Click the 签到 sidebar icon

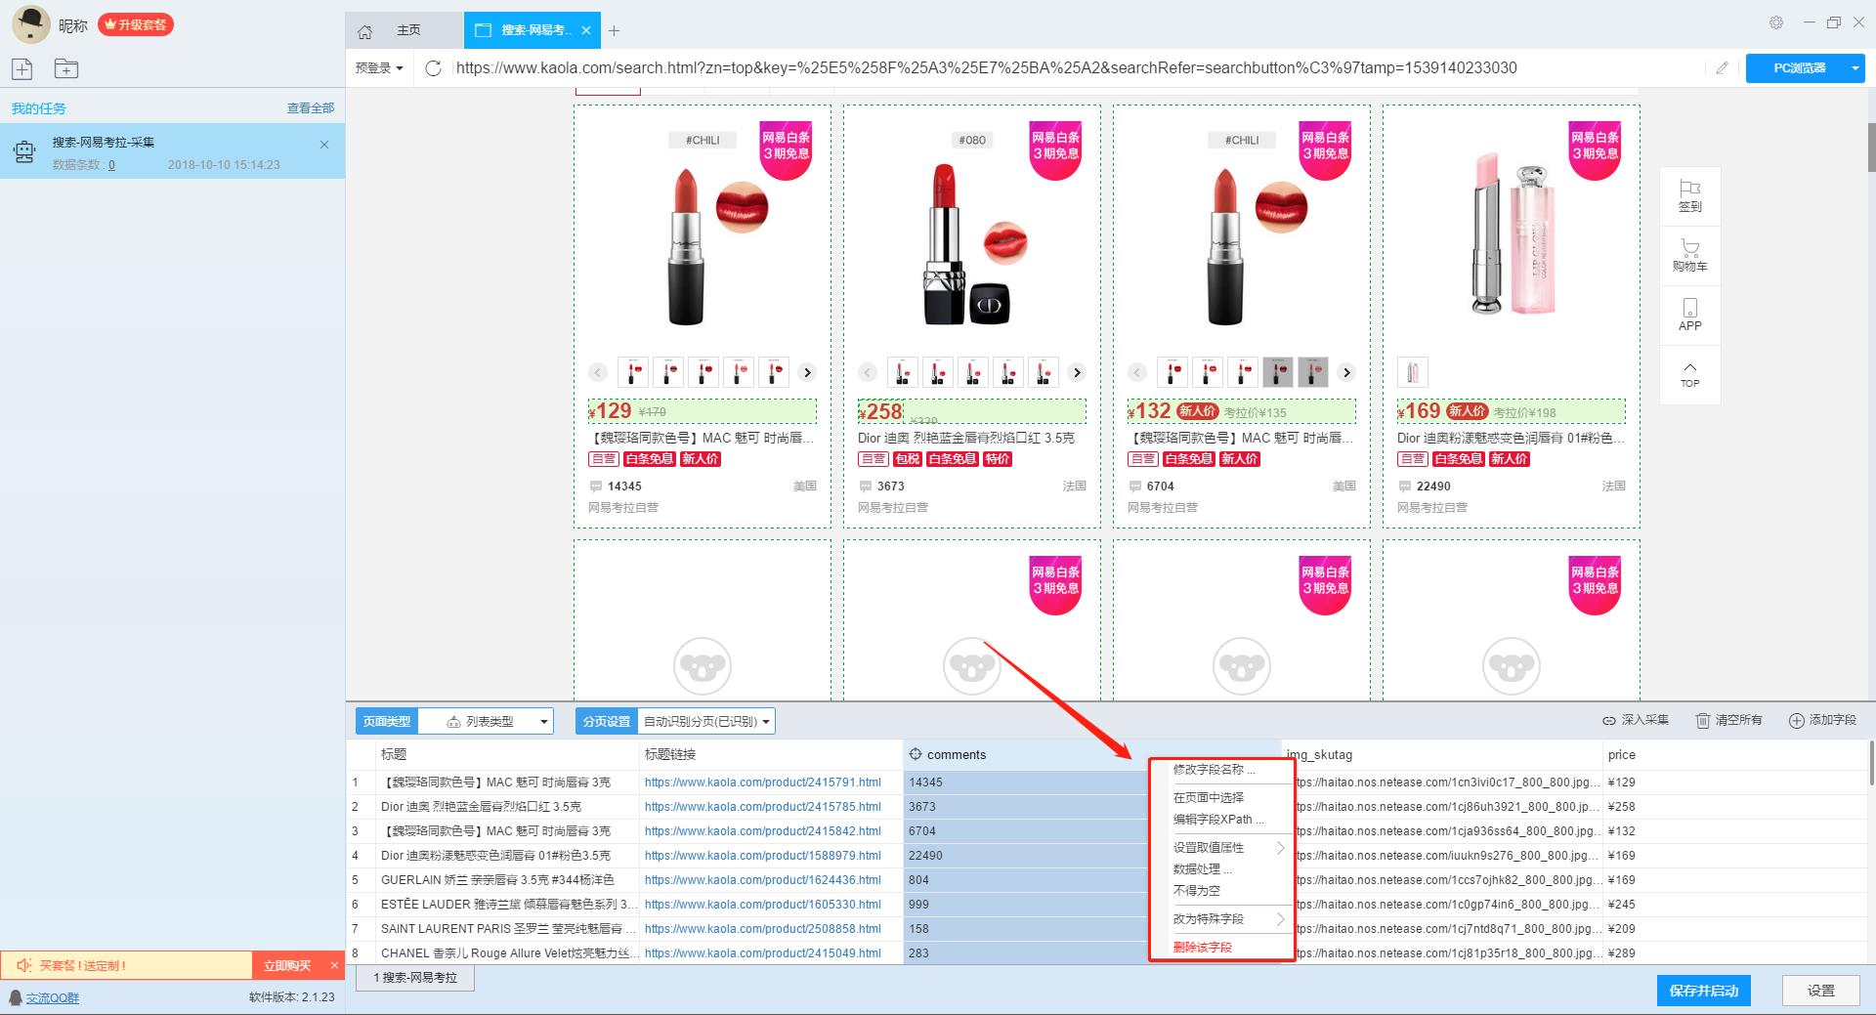point(1690,195)
